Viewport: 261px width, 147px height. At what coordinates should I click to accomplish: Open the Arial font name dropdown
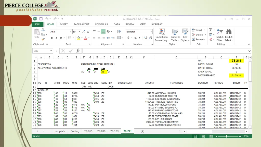(71, 31)
